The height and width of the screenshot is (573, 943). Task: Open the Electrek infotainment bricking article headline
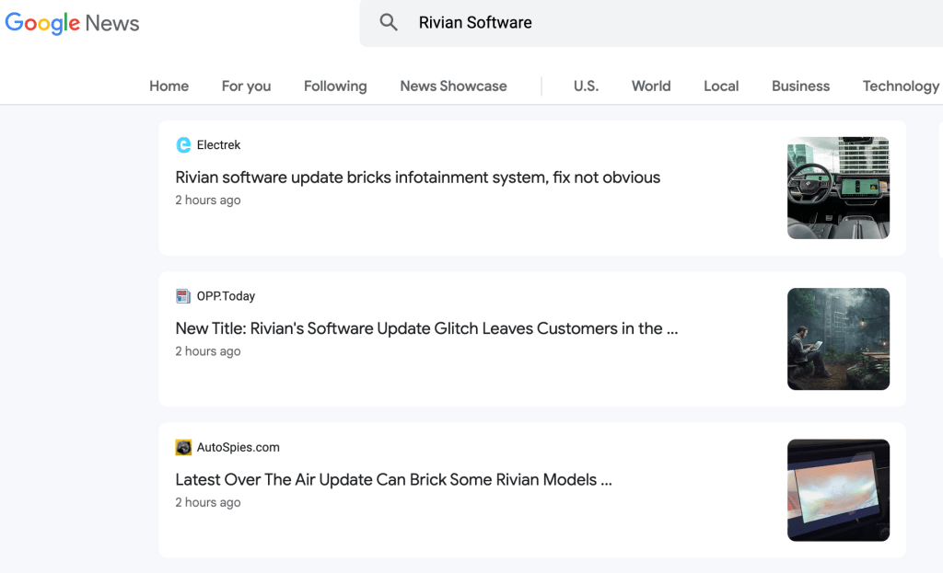(417, 178)
